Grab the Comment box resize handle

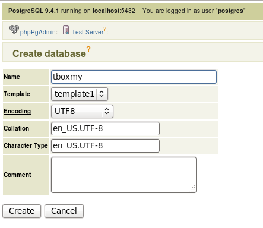click(x=192, y=189)
